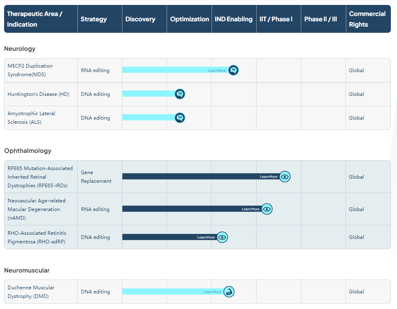Screen dimensions: 397x309
Task: Open Learn More on the MDS progress bar
Action: (x=217, y=70)
